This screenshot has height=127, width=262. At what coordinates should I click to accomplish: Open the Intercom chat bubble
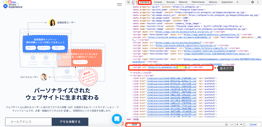click(117, 119)
